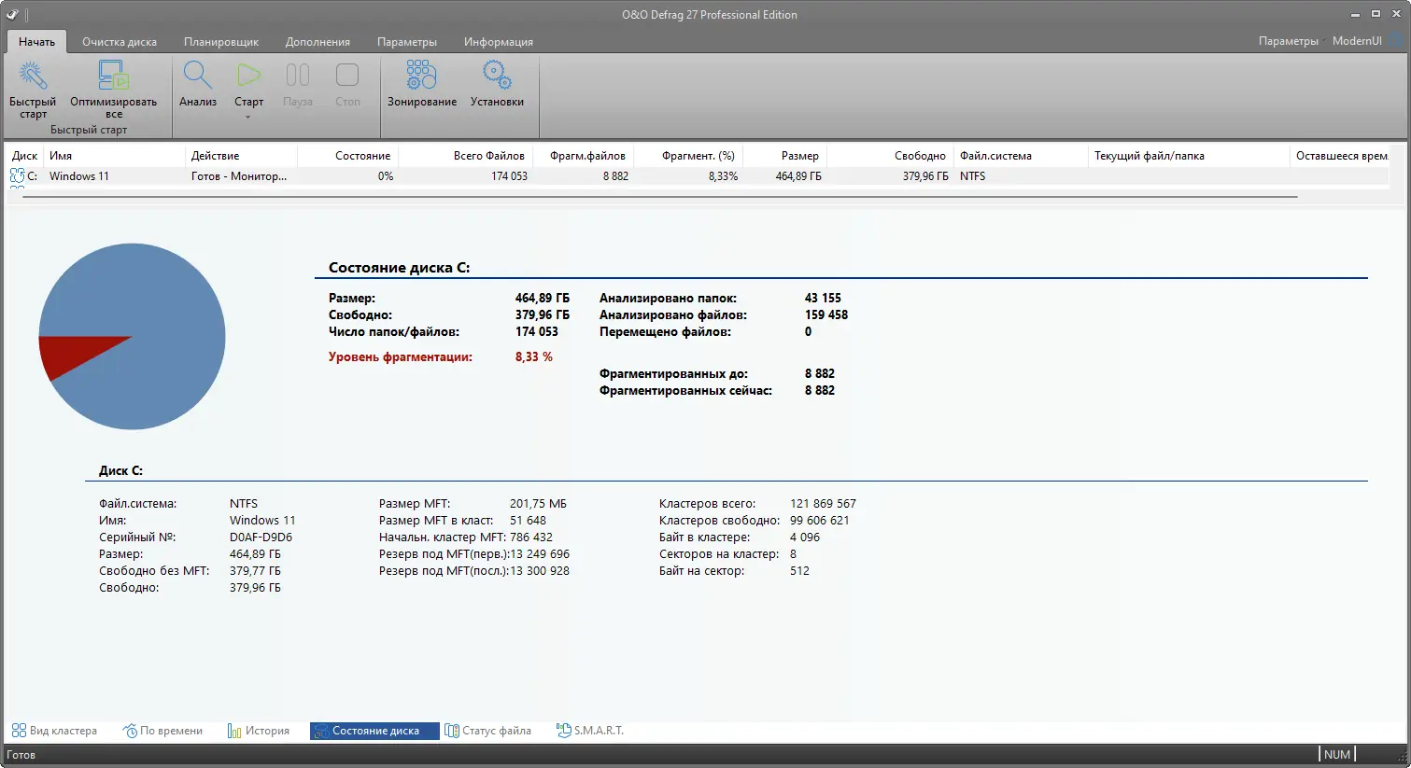
Task: Launch Быстрый старт from the ribbon
Action: pos(33,90)
